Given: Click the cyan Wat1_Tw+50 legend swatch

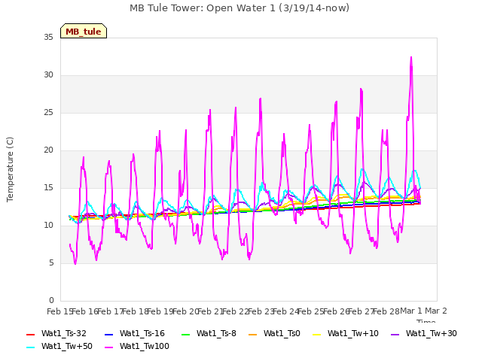Looking at the screenshot, I should (31, 347).
